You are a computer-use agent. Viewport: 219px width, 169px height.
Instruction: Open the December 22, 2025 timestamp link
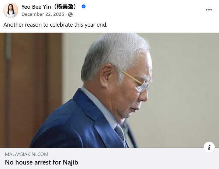[43, 14]
